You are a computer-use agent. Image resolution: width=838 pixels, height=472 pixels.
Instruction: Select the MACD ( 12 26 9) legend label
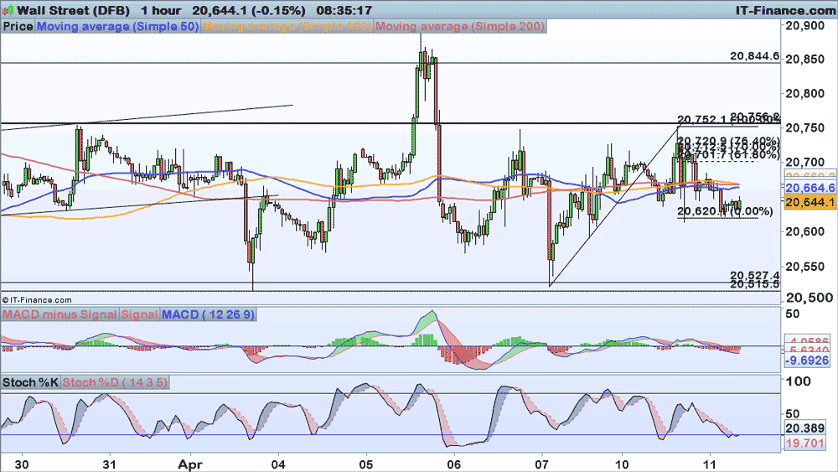click(x=209, y=314)
